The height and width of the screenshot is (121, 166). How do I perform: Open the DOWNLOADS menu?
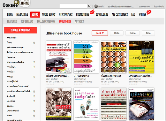[102, 14]
